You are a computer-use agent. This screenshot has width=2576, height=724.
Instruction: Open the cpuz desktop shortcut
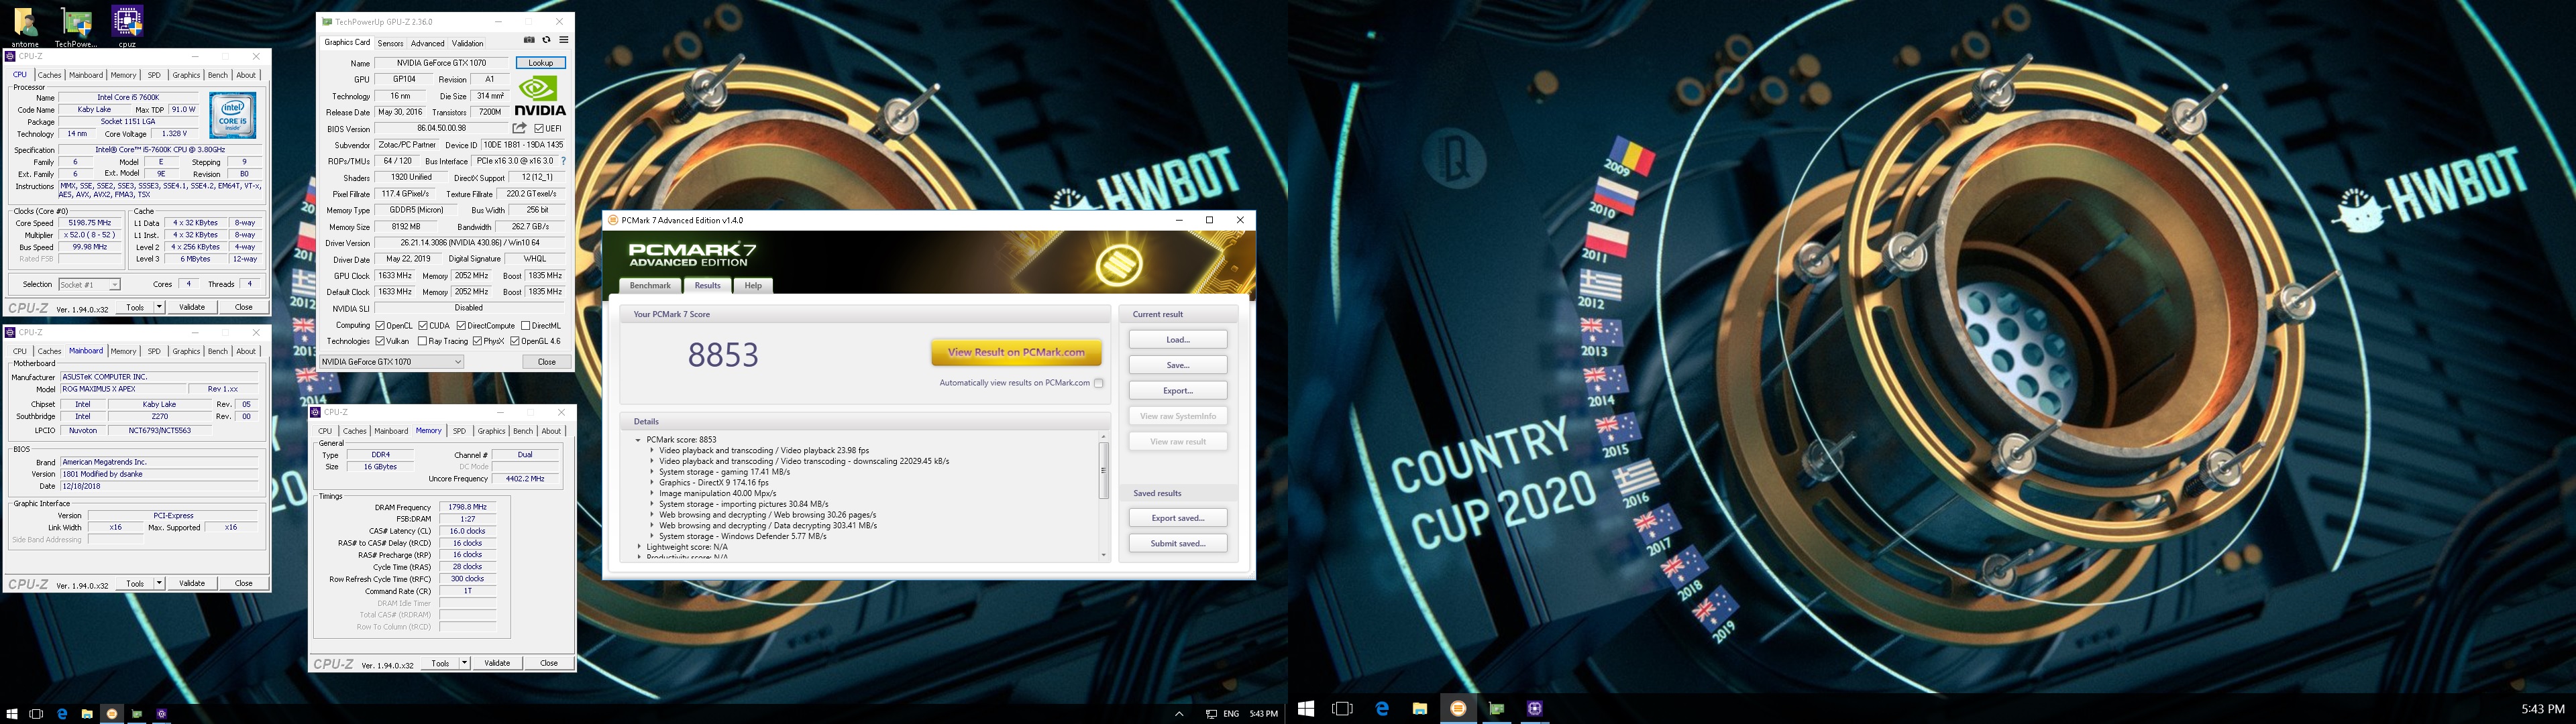pyautogui.click(x=127, y=25)
